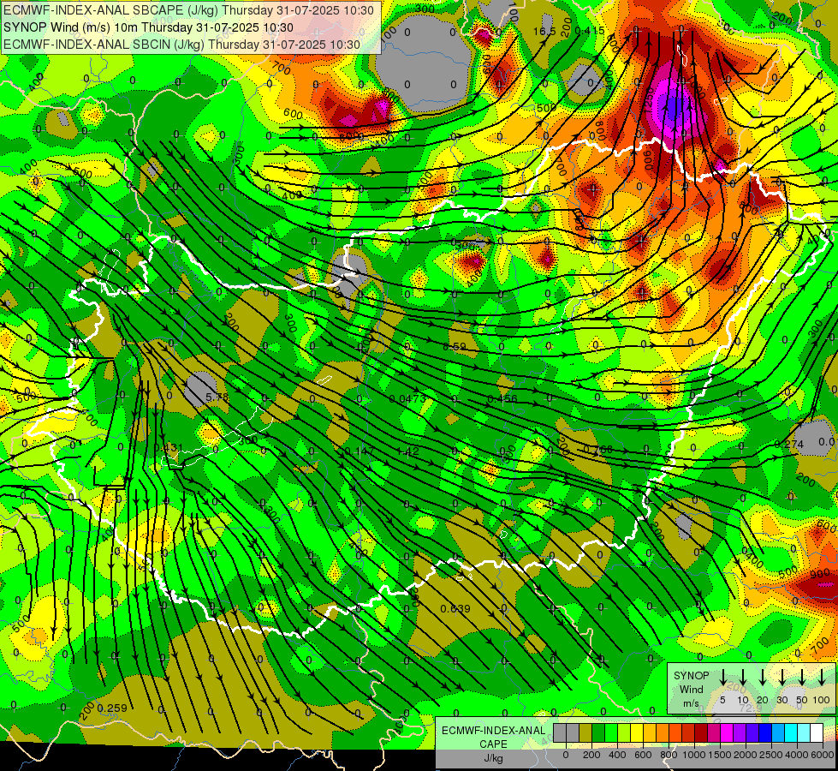This screenshot has height=771, width=838.
Task: Click the '4000' tick label on the color scale
Action: (797, 755)
